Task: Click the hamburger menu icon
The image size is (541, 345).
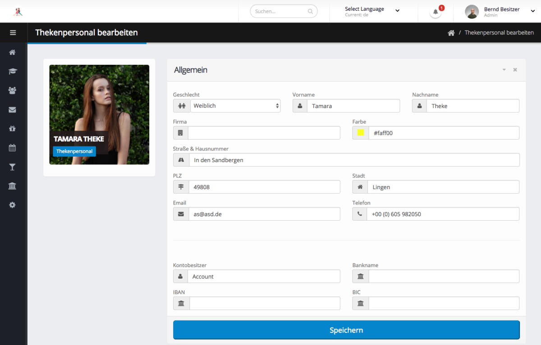Action: coord(13,33)
